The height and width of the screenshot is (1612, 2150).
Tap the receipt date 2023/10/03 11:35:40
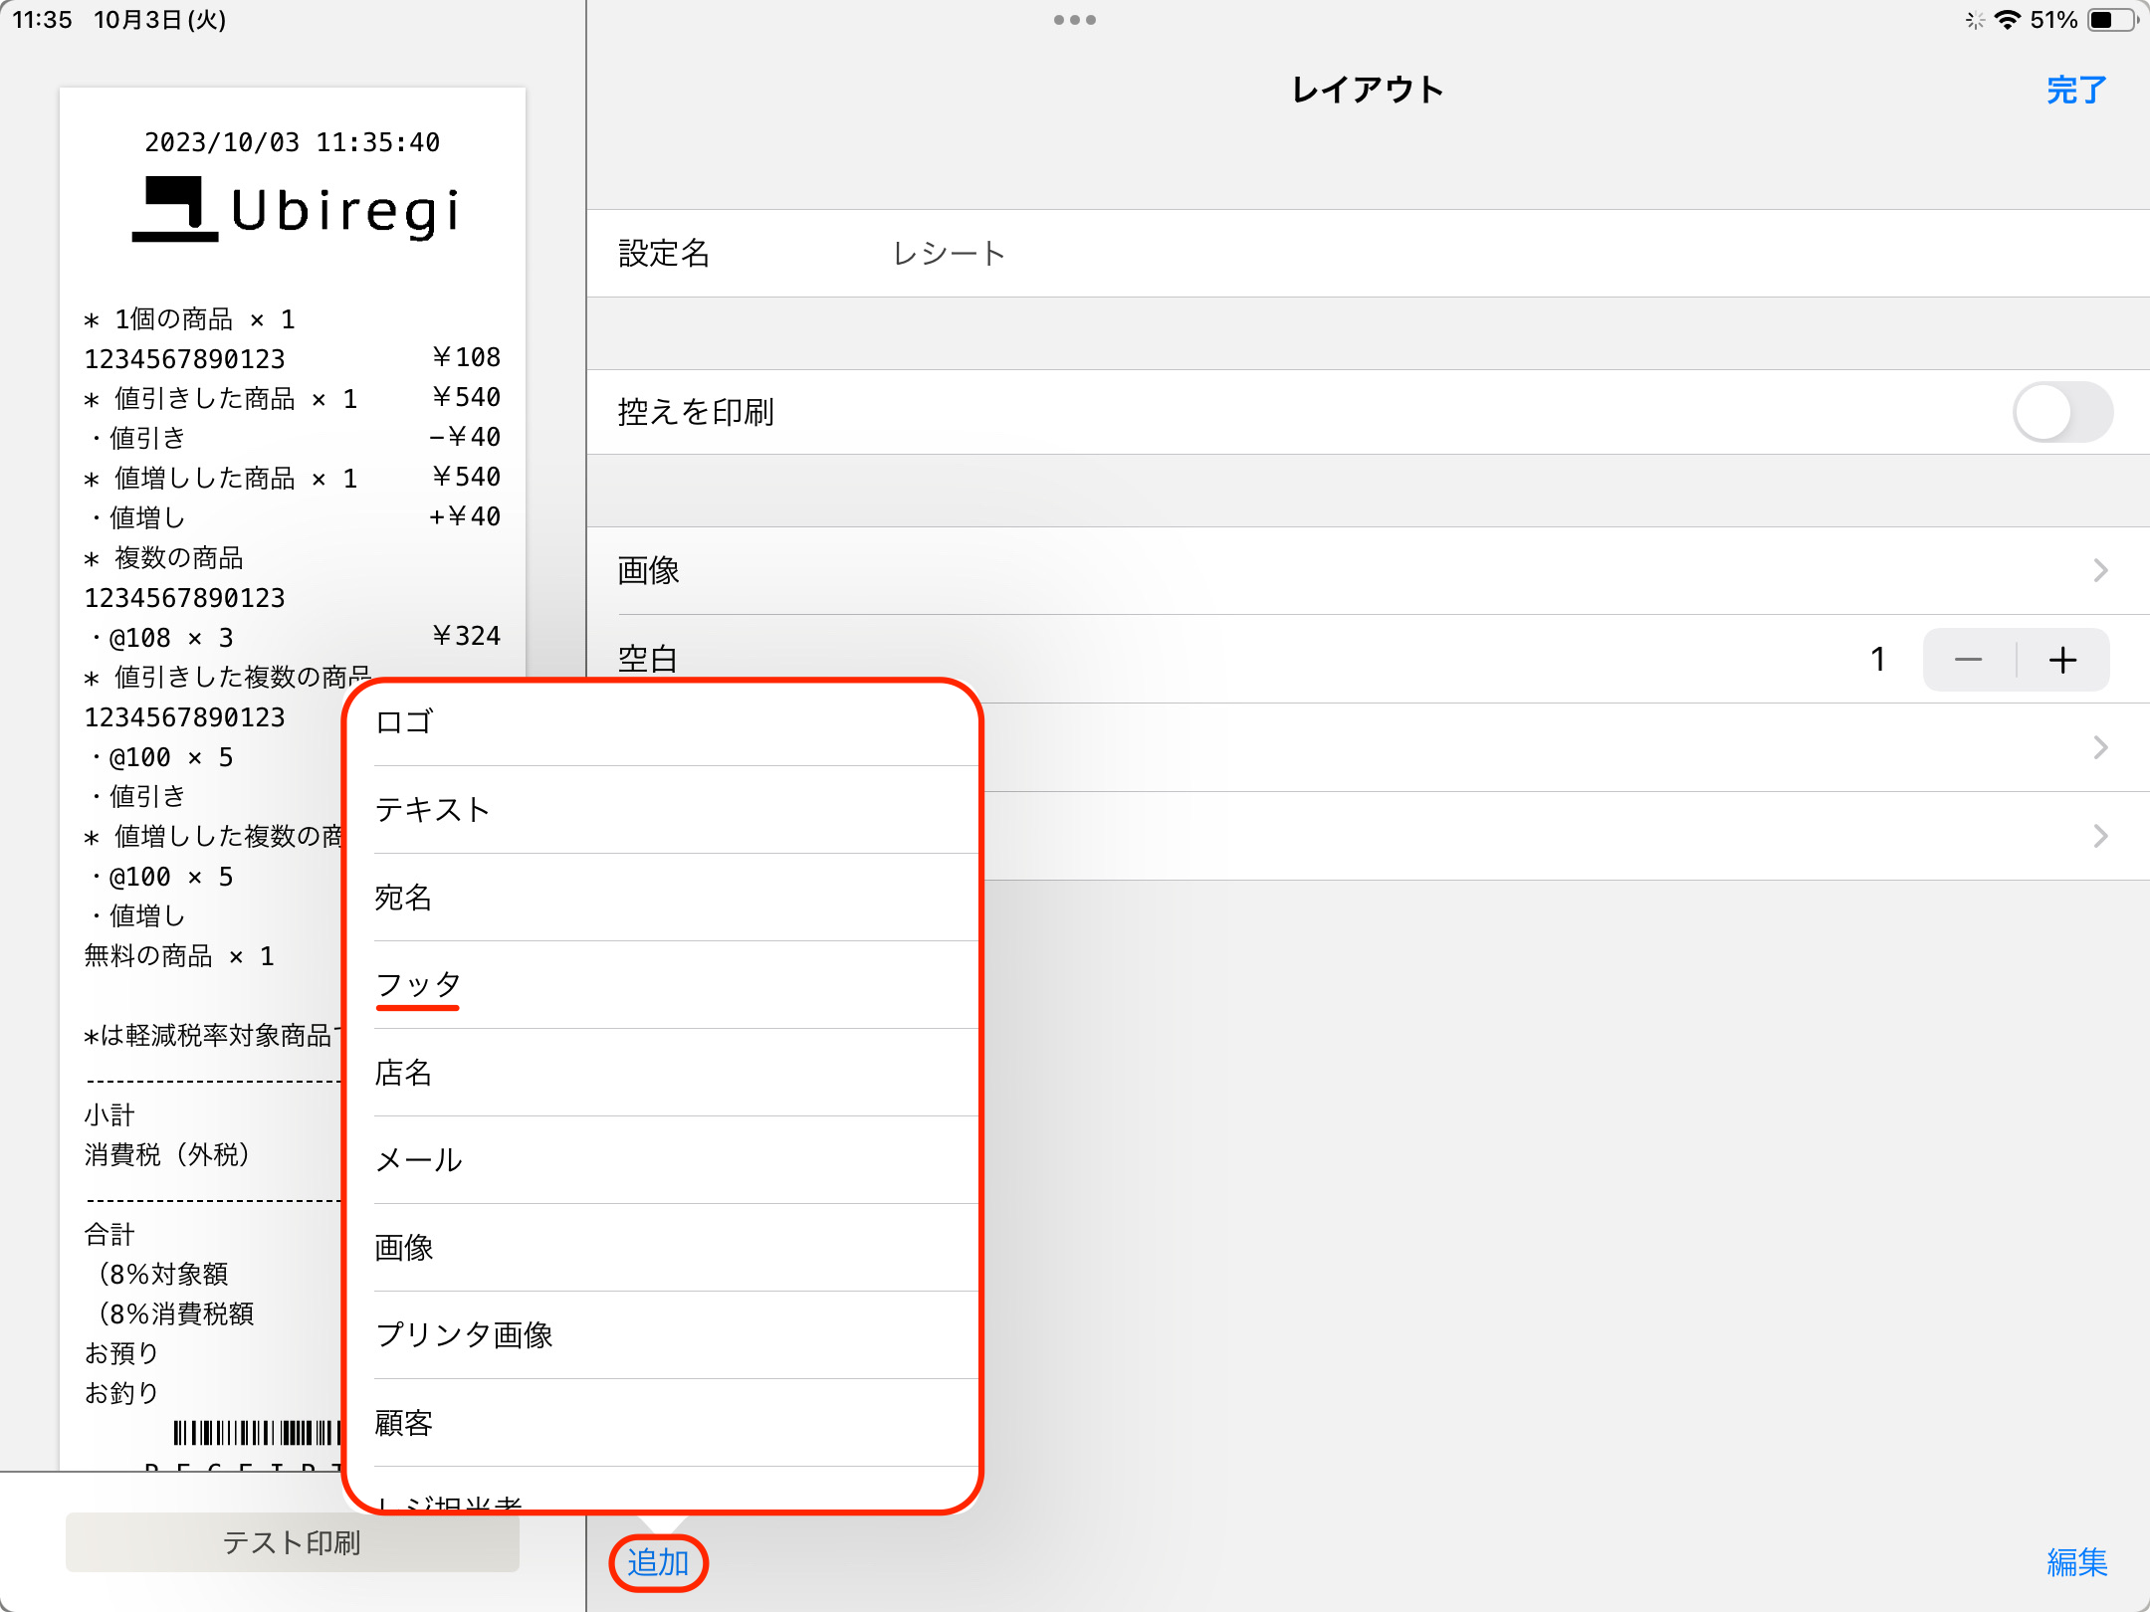[x=293, y=142]
